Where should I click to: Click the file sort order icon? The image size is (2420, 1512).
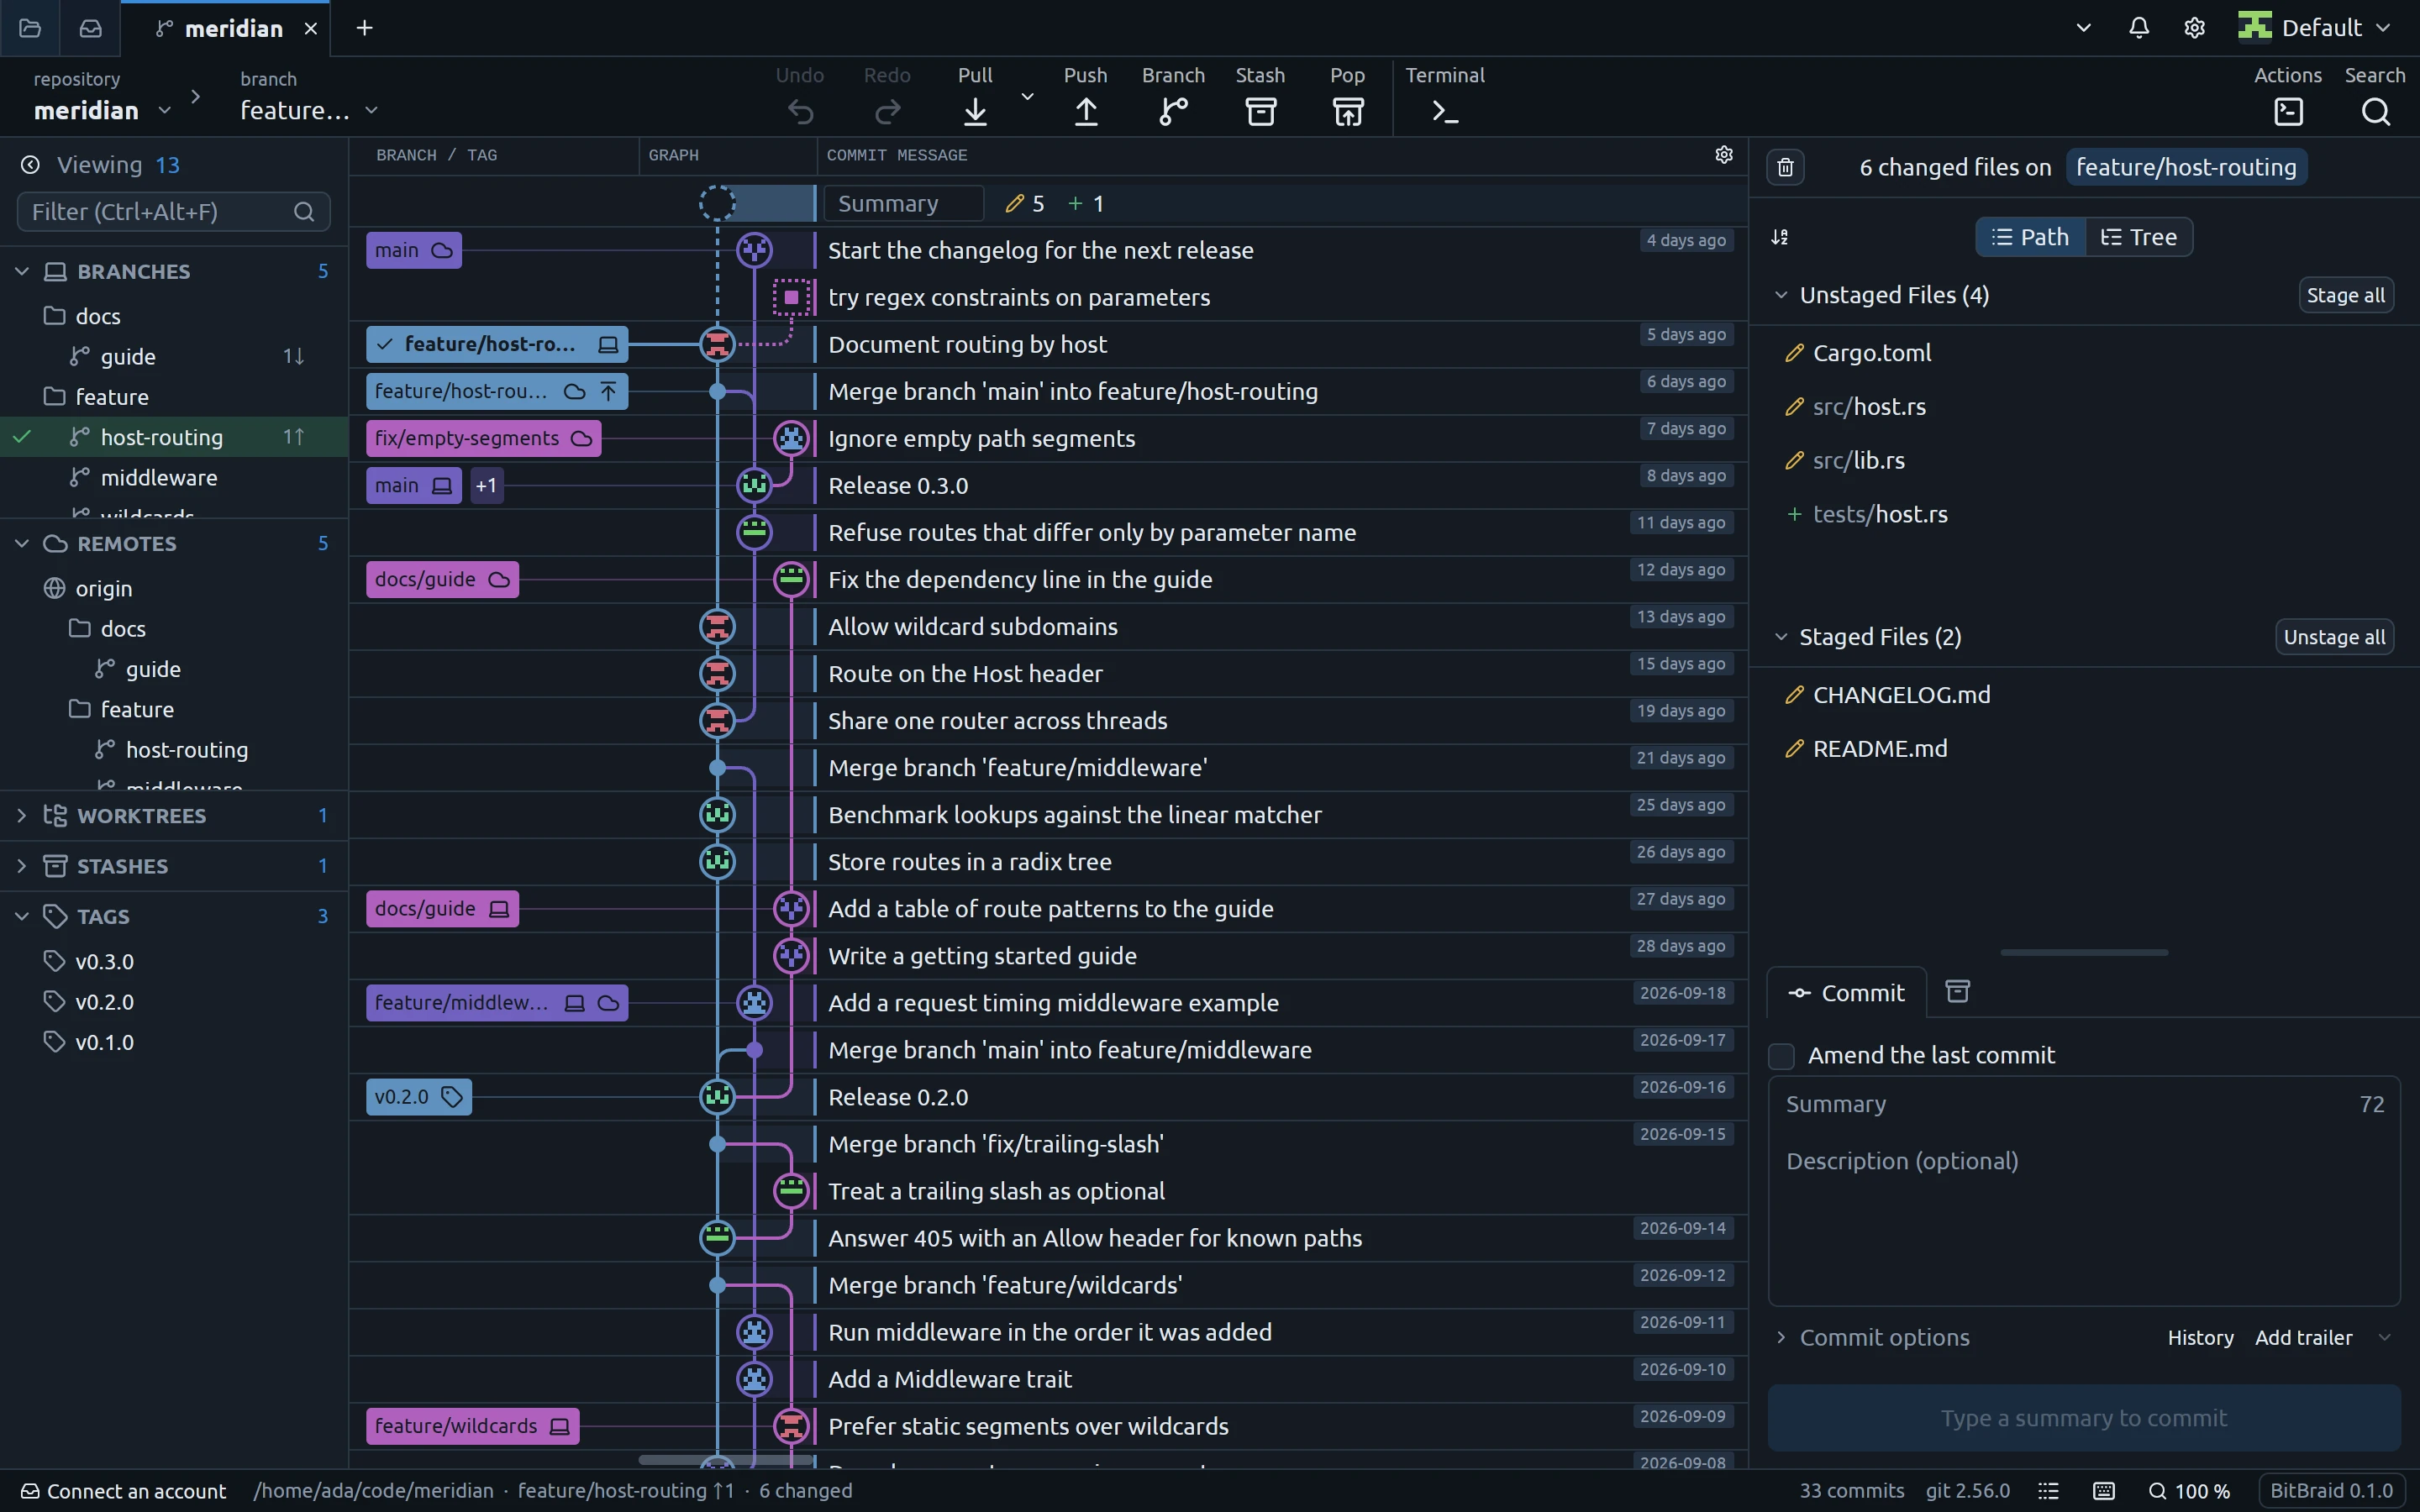[1780, 237]
